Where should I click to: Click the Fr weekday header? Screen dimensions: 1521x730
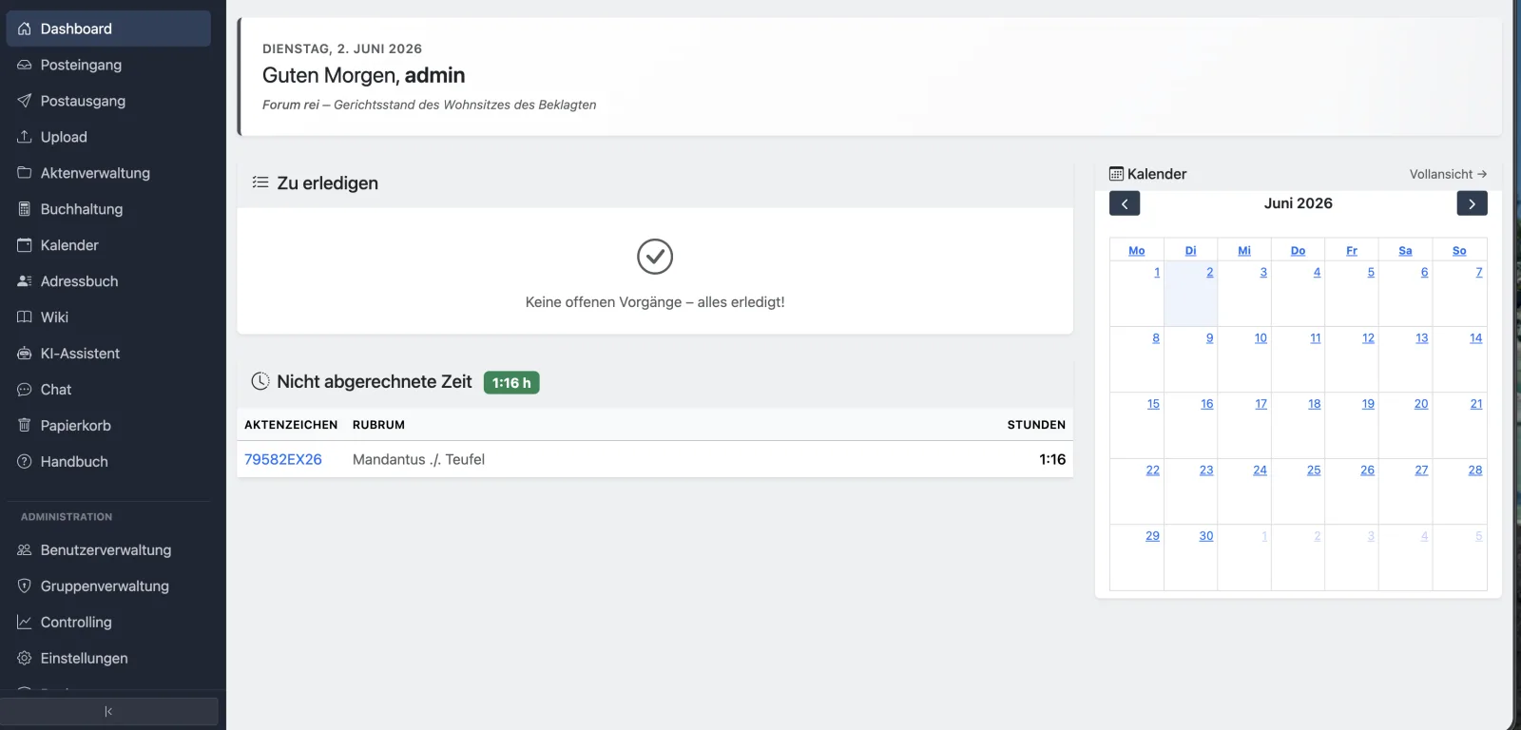(x=1352, y=251)
